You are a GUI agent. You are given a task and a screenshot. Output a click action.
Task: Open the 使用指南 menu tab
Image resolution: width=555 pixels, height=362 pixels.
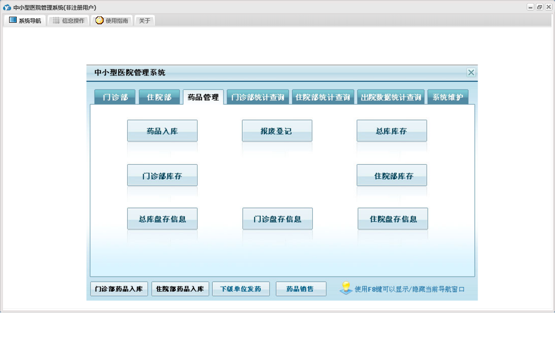[x=113, y=21]
